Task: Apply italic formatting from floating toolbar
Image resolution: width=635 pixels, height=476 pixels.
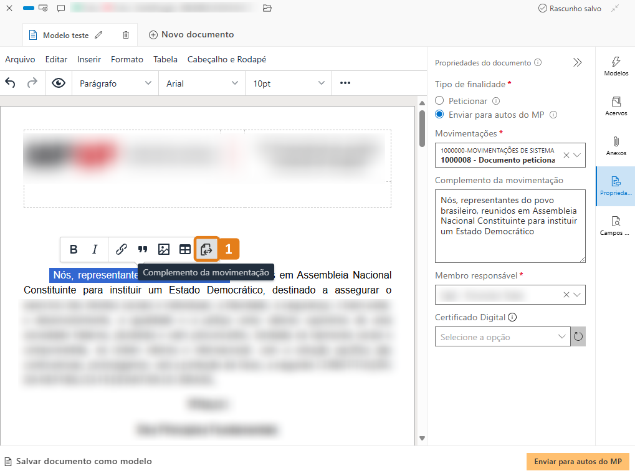Action: [x=95, y=249]
